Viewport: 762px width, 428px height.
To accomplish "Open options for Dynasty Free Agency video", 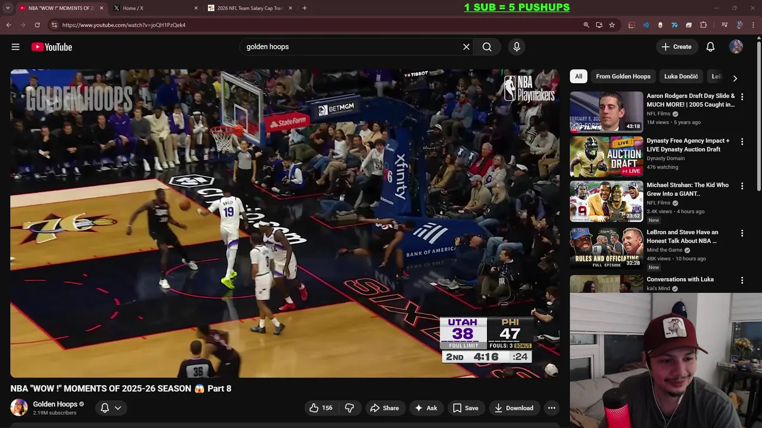I will 742,142.
